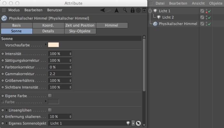Toggle the green enable checkmark for Licht 2
This screenshot has height=128, width=224.
click(209, 18)
